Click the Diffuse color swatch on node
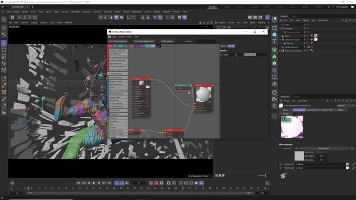The width and height of the screenshot is (356, 200). tap(147, 87)
